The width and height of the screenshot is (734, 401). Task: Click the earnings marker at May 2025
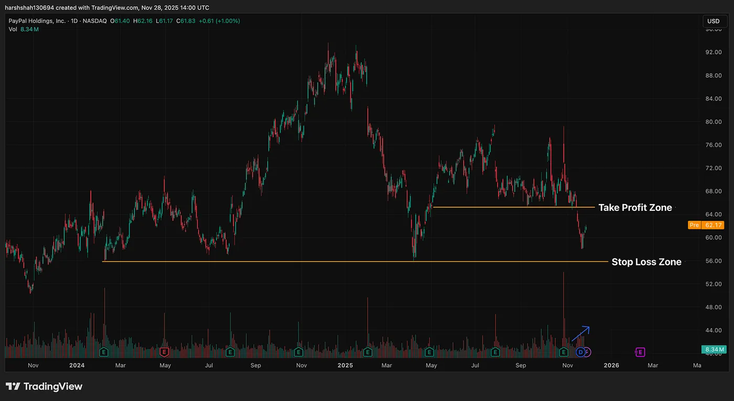(x=429, y=352)
